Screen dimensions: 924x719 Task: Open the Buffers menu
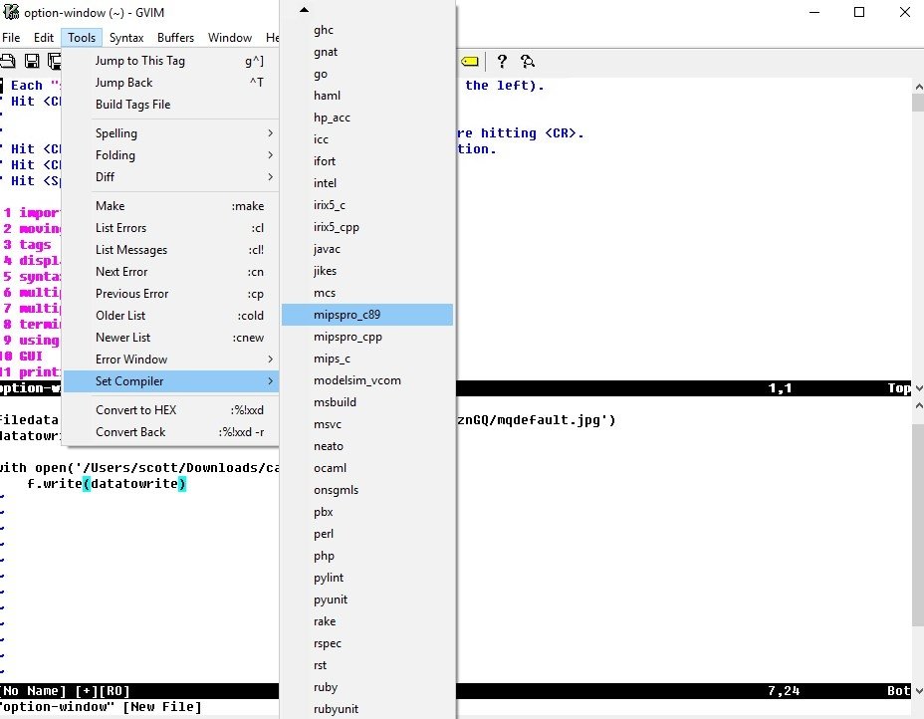tap(175, 37)
